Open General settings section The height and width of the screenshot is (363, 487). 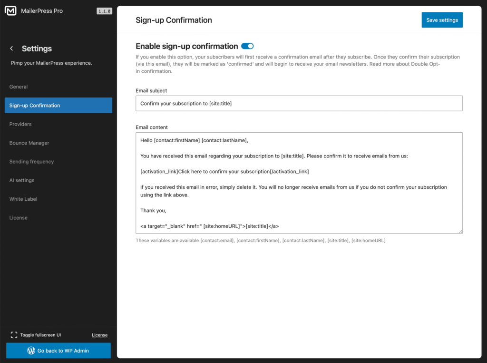click(x=19, y=87)
